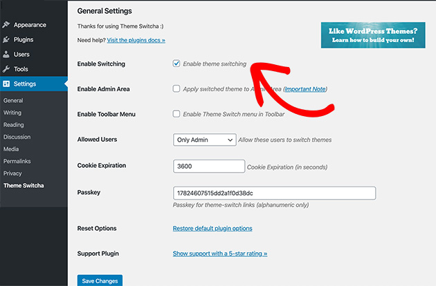Click the Passkey text field
The height and width of the screenshot is (286, 436).
pyautogui.click(x=274, y=193)
